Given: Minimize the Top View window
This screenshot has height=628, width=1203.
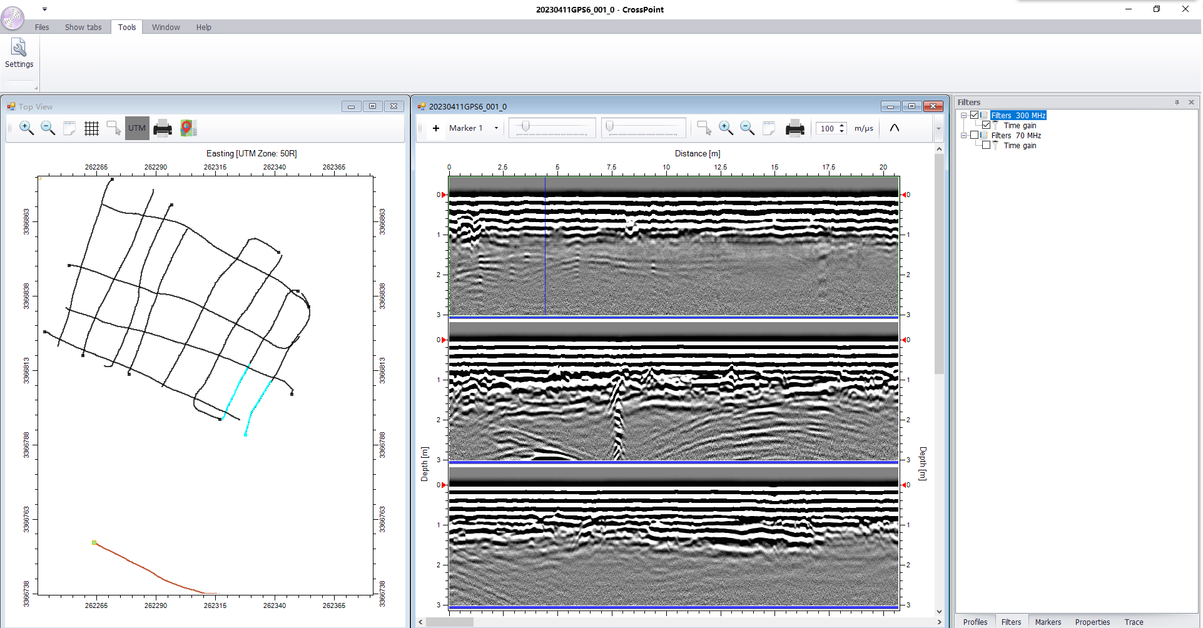Looking at the screenshot, I should 352,106.
